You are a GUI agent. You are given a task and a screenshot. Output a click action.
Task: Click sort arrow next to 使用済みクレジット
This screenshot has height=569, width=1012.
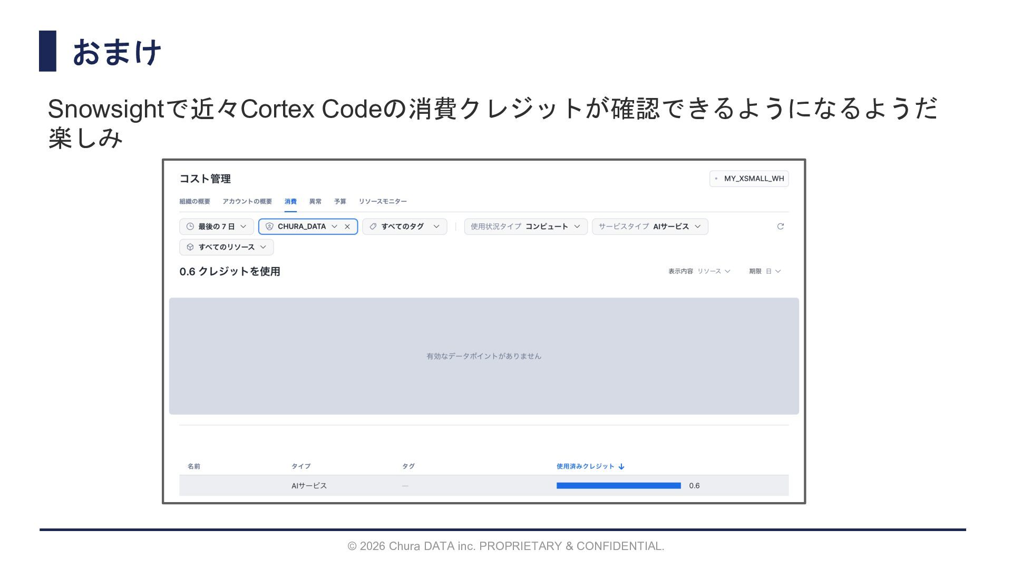click(x=621, y=466)
